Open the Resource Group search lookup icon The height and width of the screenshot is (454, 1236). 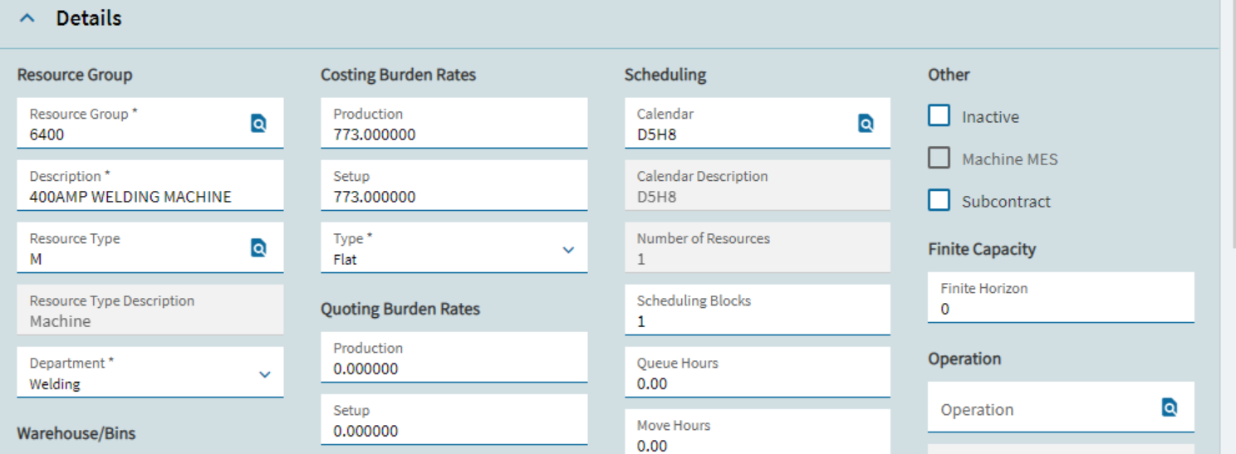258,124
